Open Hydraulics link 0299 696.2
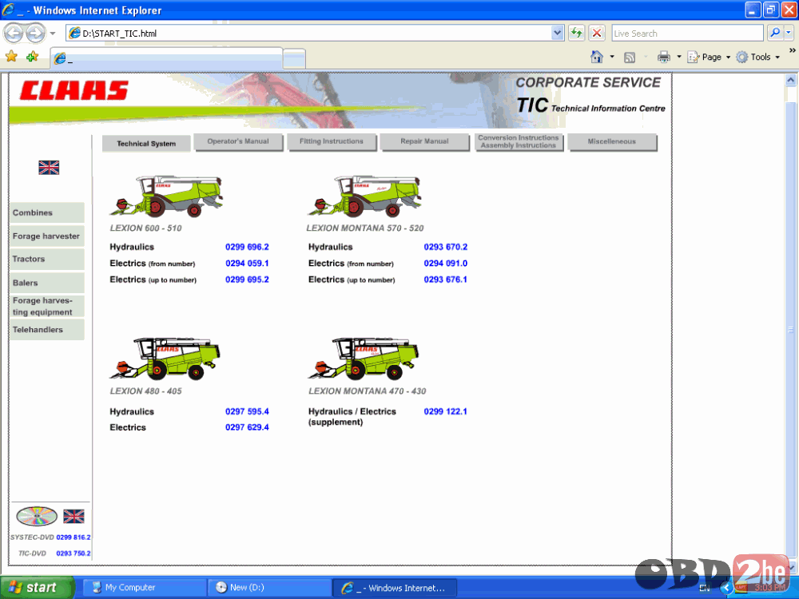The image size is (799, 599). (247, 247)
